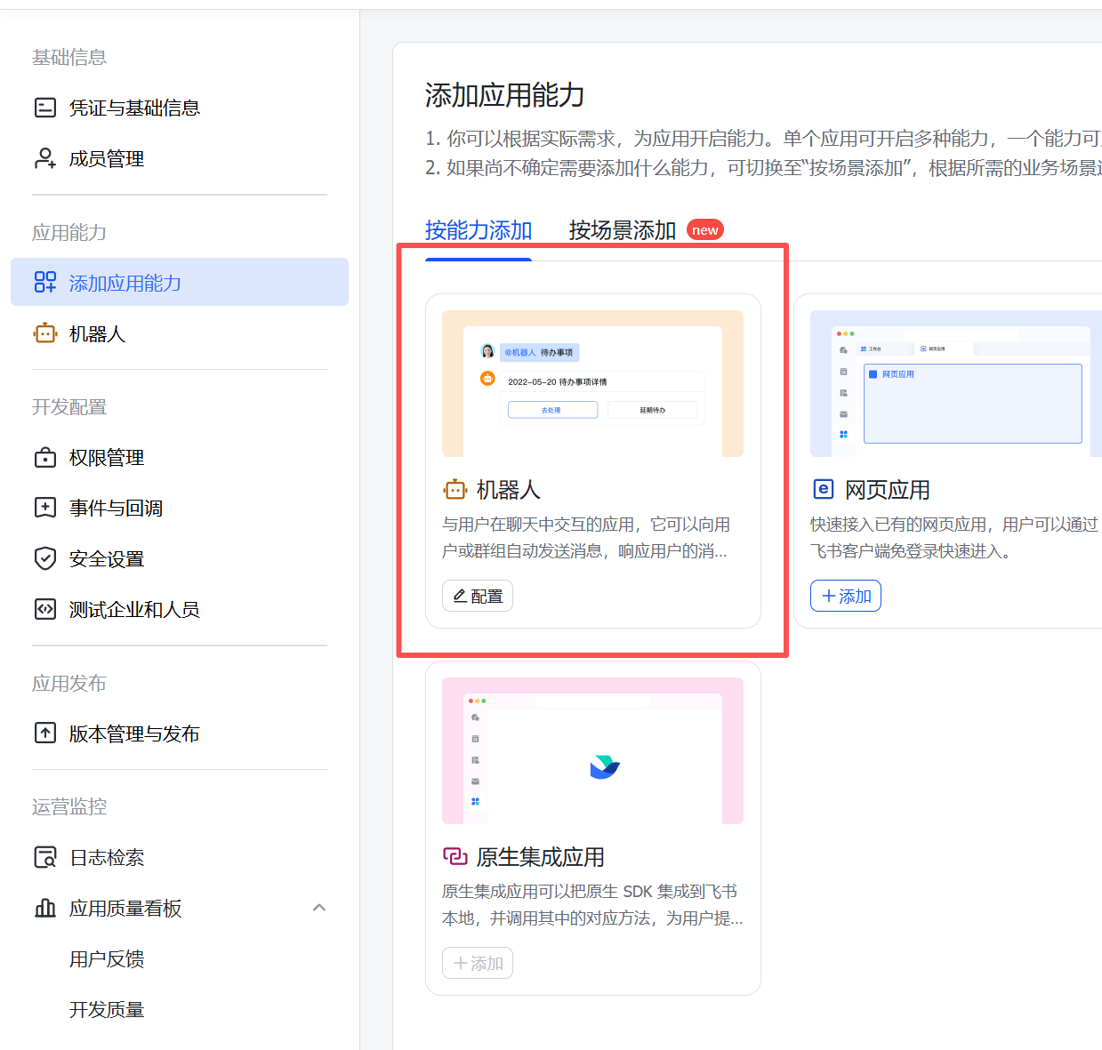
Task: Click the 成员管理 person-plus icon
Action: coord(44,158)
